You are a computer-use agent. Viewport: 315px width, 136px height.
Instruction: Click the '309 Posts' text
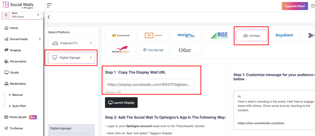pos(18,17)
